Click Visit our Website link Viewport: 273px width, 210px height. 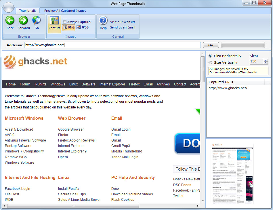123,22
